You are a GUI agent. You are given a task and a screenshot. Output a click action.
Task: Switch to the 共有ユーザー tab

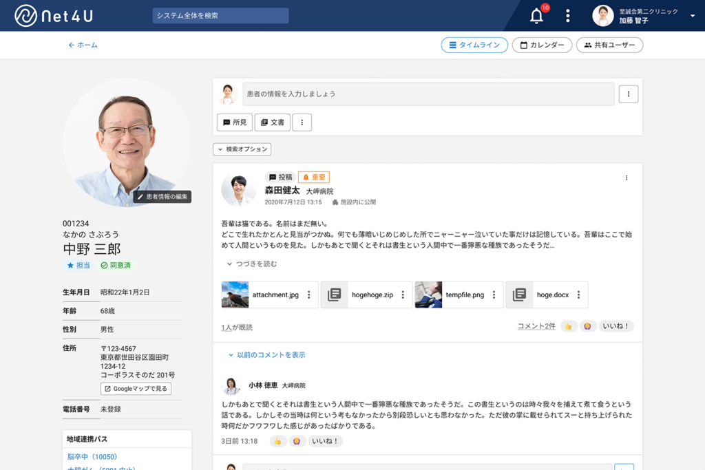pyautogui.click(x=610, y=45)
